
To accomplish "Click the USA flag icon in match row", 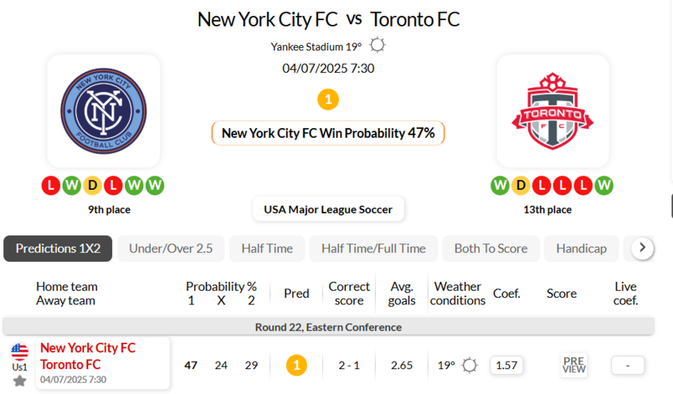I will (20, 351).
